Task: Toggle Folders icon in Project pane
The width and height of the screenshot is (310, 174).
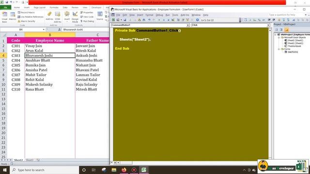Action: point(286,30)
